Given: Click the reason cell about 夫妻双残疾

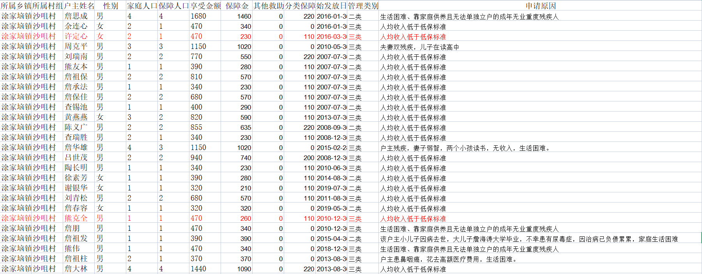Looking at the screenshot, I should tap(419, 47).
